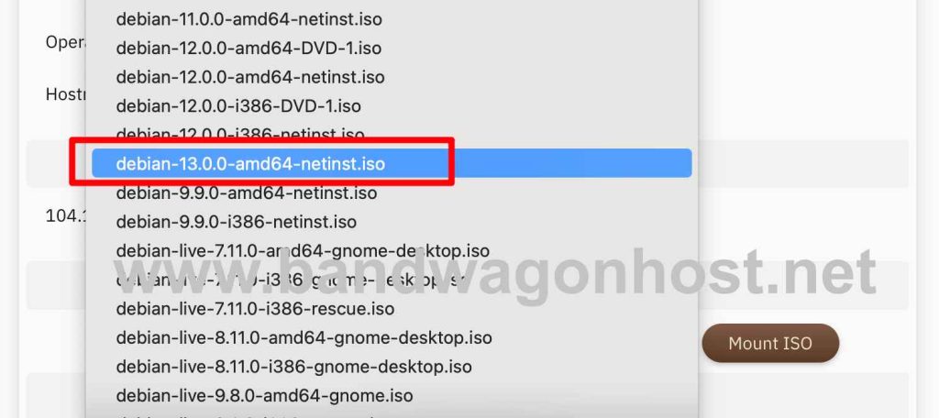The width and height of the screenshot is (939, 418).
Task: Choose watermark-covered debian-live-7.11.0-i386-gnome-desktop.iso entry
Action: 392,280
